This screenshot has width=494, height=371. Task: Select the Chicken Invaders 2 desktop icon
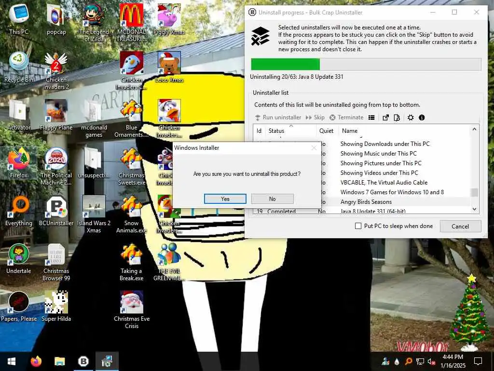(x=56, y=71)
